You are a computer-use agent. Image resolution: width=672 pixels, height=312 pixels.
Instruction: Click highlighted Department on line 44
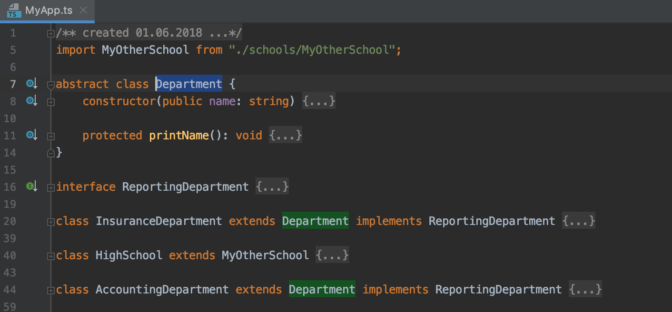tap(322, 290)
